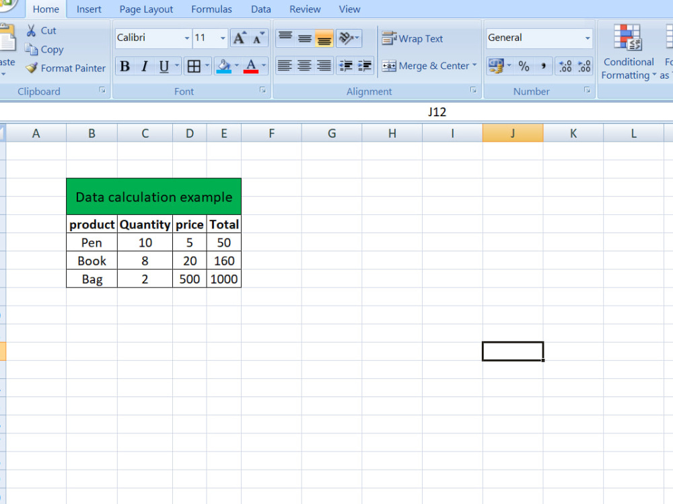Toggle Bold formatting
The width and height of the screenshot is (673, 504).
125,66
